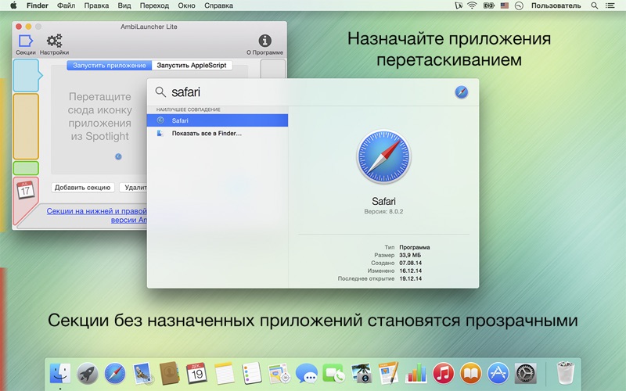Open Messages bubble in the Dock

click(307, 375)
